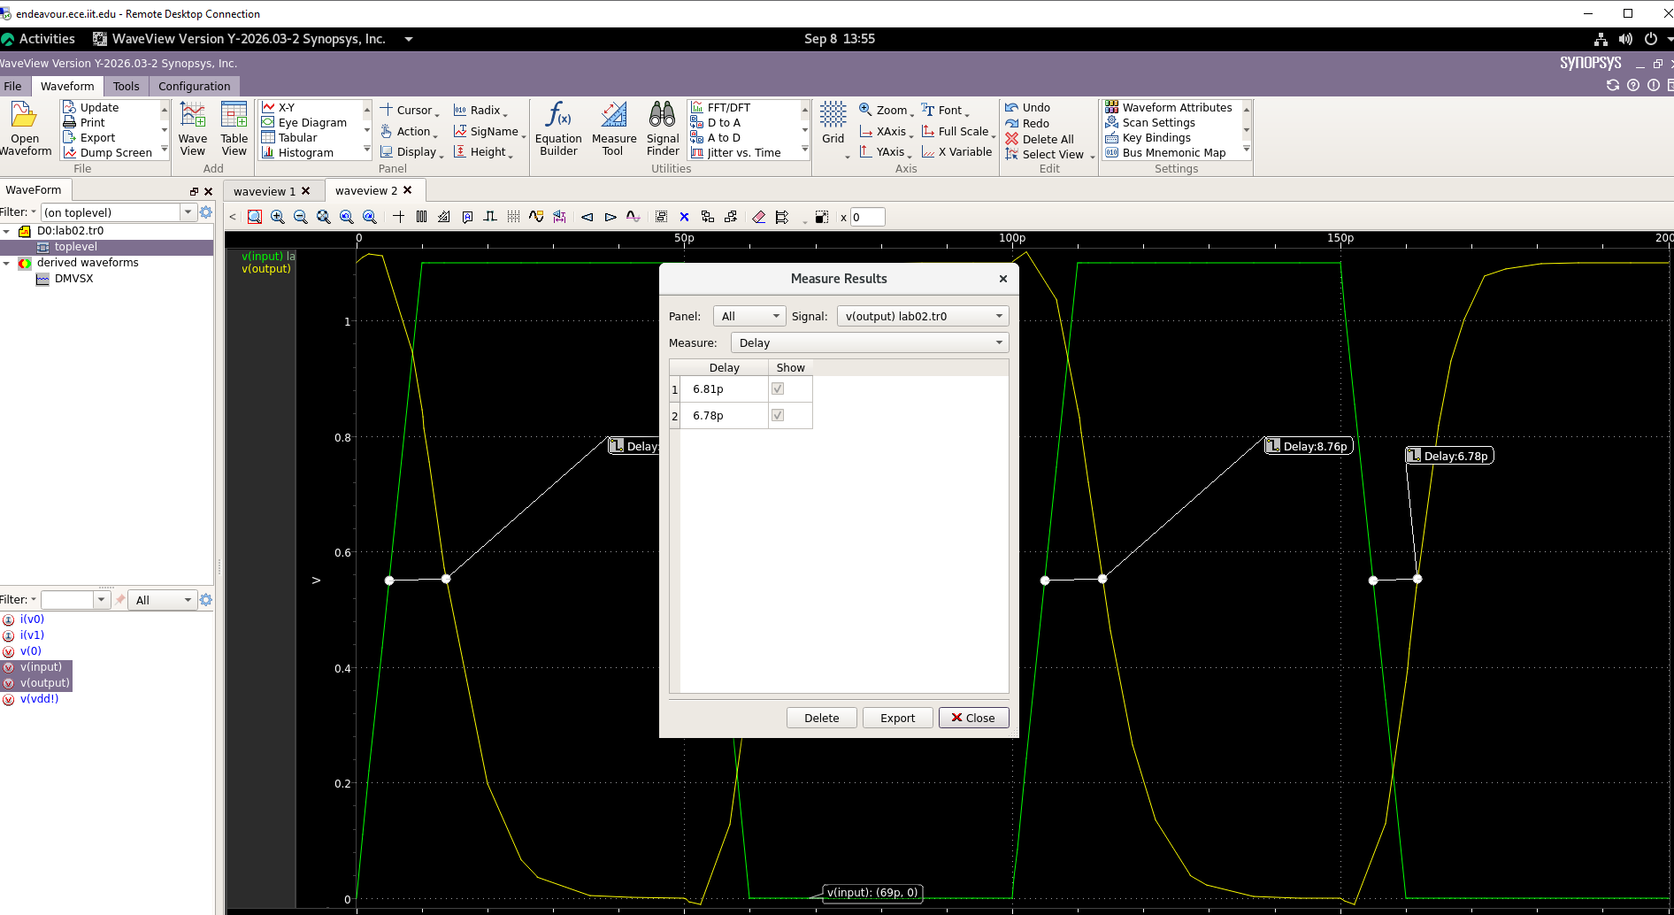Click blue X delete icon in toolbar
1674x915 pixels.
pos(684,217)
